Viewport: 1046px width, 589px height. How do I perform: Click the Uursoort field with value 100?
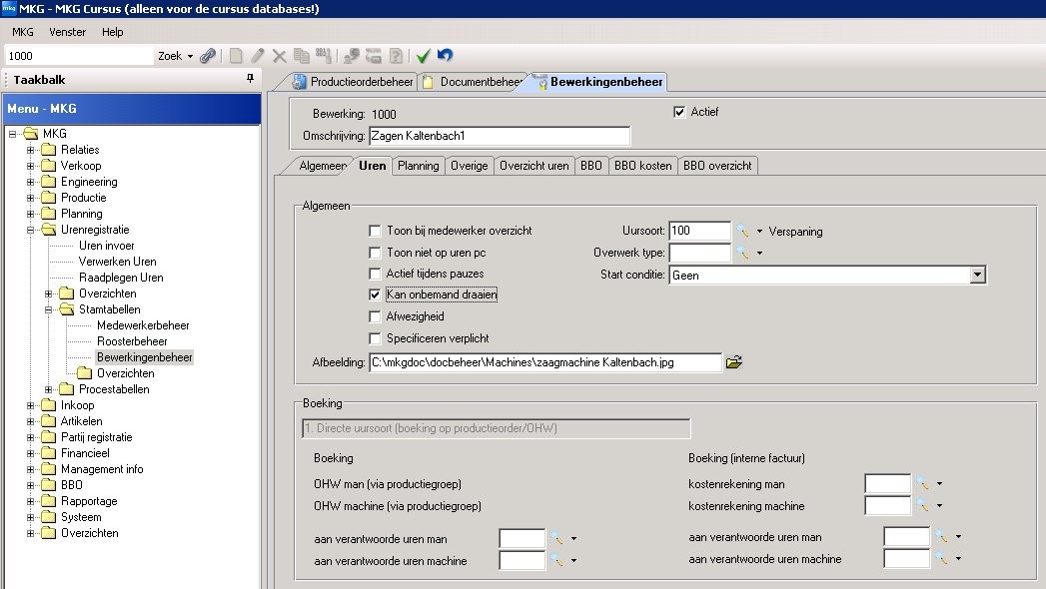point(699,231)
